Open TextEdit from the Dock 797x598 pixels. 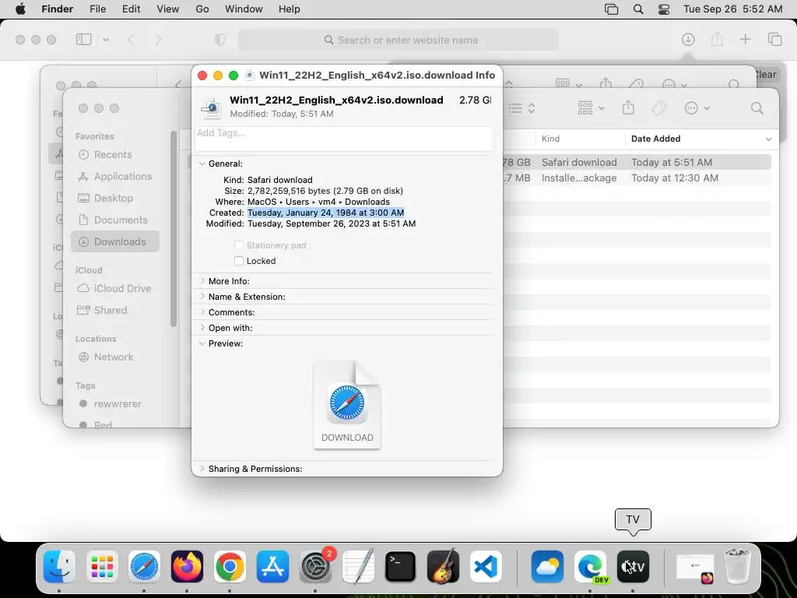click(358, 567)
